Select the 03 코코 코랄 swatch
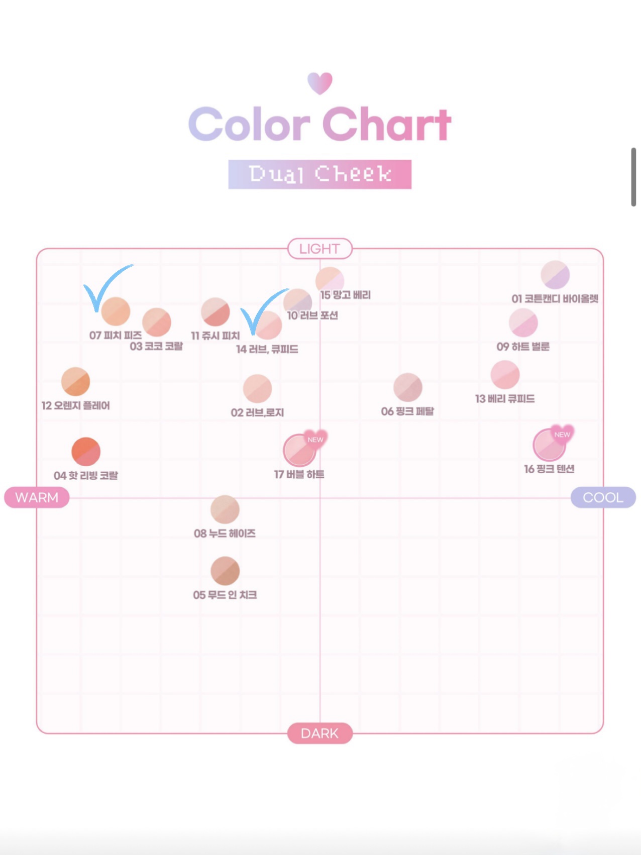 pos(156,323)
